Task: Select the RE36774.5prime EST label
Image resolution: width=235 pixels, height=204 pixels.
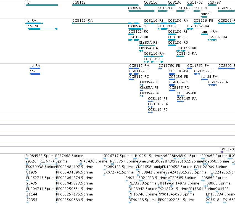Action: coord(53,161)
